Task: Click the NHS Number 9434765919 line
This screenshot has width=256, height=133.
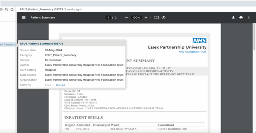Action: tap(81, 103)
